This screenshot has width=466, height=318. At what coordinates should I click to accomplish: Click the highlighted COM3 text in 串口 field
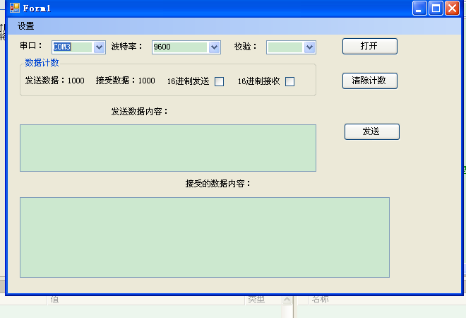[63, 47]
